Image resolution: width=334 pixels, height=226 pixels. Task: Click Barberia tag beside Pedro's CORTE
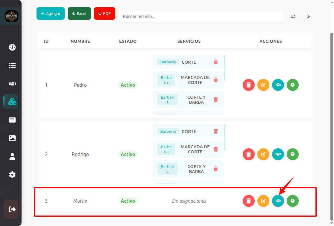click(x=168, y=62)
